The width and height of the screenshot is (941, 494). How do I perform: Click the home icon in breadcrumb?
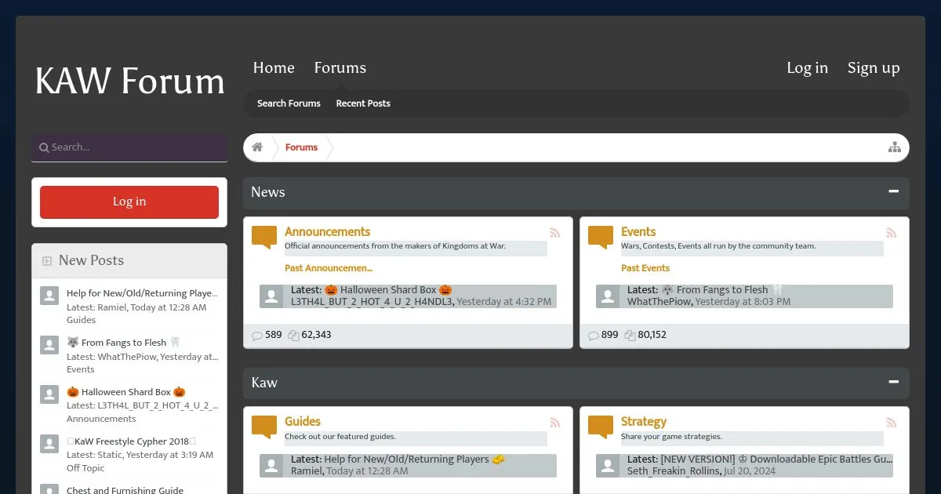point(257,147)
